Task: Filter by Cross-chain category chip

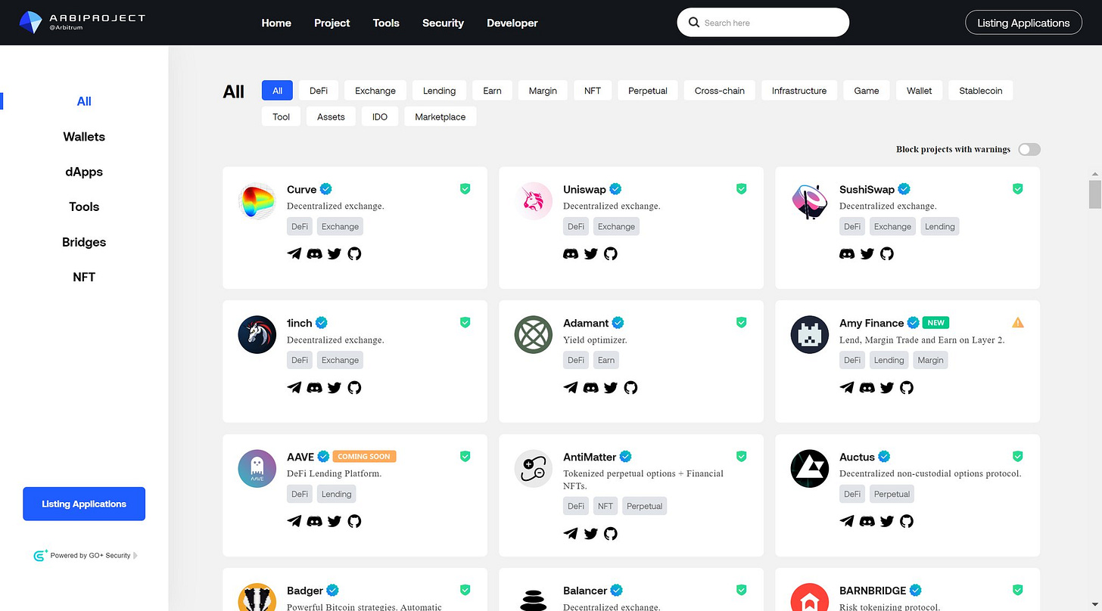Action: click(x=720, y=91)
